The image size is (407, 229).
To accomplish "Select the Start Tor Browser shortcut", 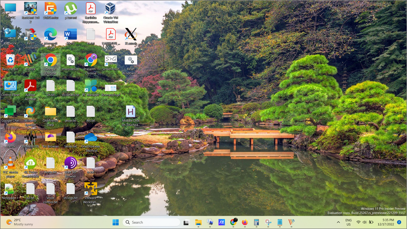I will click(x=70, y=168).
